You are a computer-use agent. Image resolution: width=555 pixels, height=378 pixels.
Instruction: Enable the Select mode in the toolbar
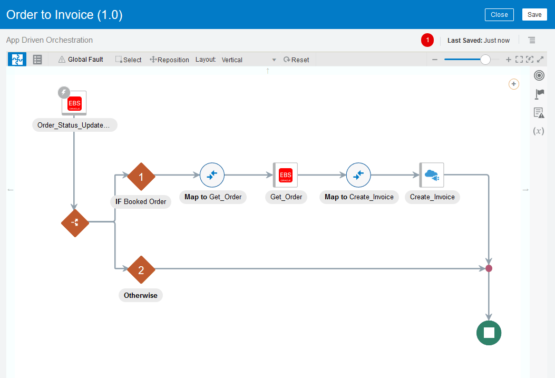pos(128,59)
